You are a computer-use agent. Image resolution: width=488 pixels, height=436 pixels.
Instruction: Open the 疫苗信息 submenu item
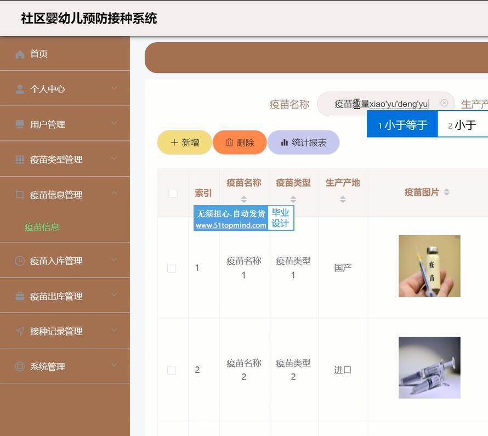42,227
